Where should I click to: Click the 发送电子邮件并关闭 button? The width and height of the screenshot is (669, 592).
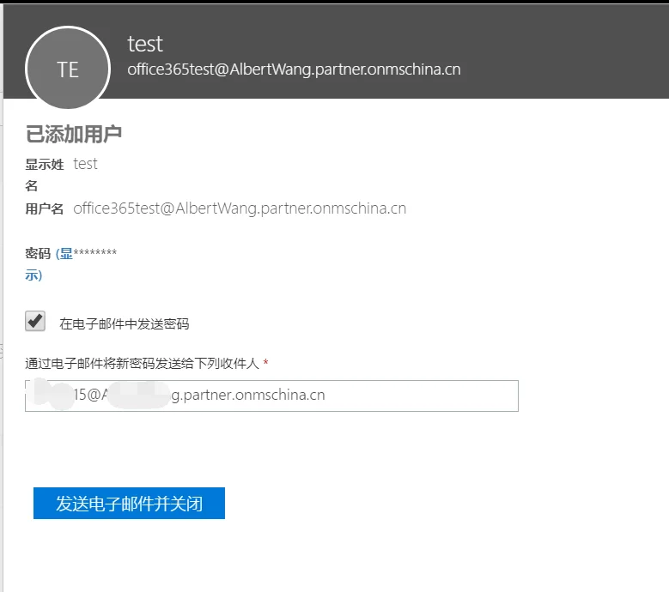pyautogui.click(x=129, y=504)
